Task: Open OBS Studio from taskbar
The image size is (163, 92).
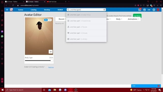Action: click(x=76, y=90)
